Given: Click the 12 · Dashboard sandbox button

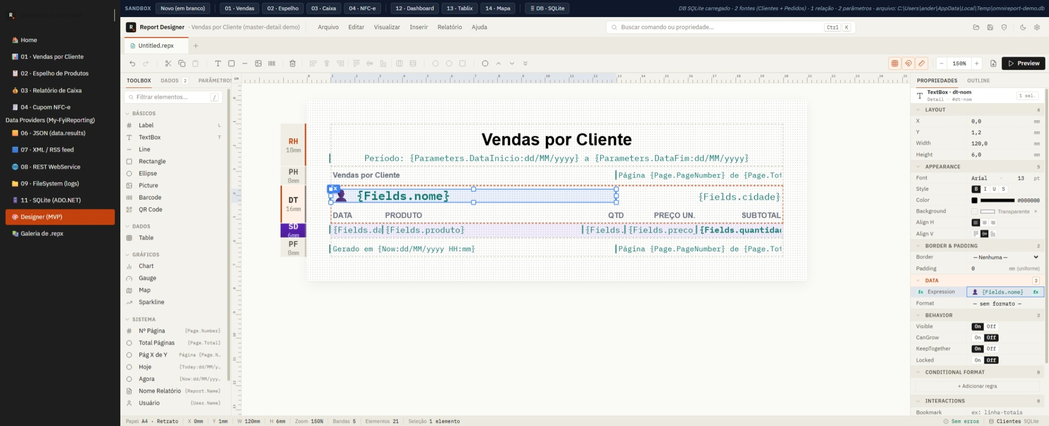Looking at the screenshot, I should pyautogui.click(x=414, y=8).
